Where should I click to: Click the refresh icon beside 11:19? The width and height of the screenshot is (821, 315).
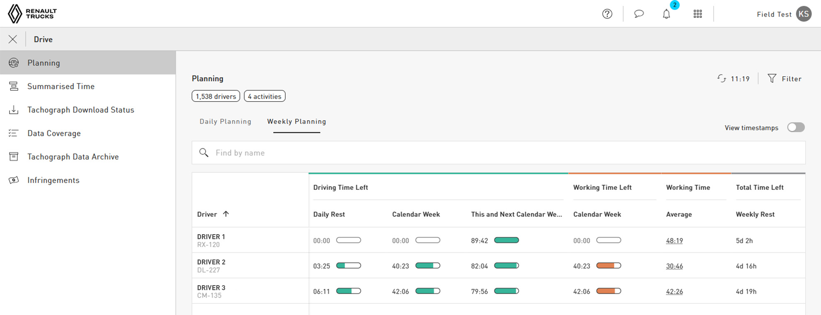pos(722,79)
